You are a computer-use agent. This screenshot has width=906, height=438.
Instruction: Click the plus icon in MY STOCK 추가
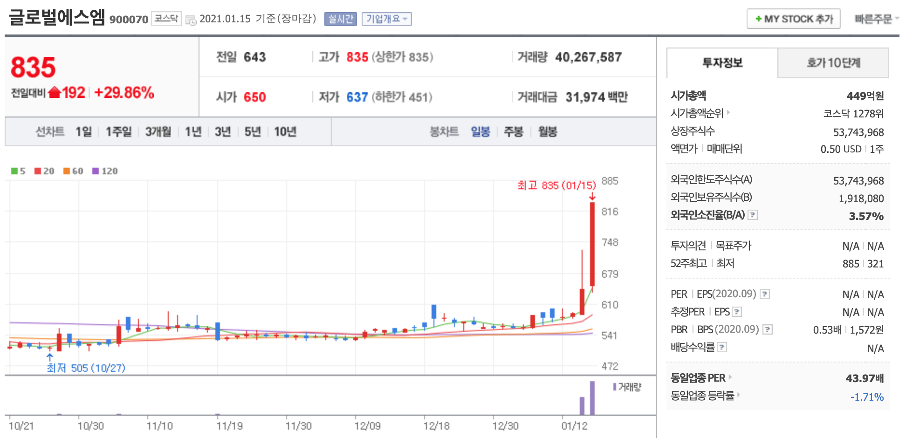coord(758,19)
